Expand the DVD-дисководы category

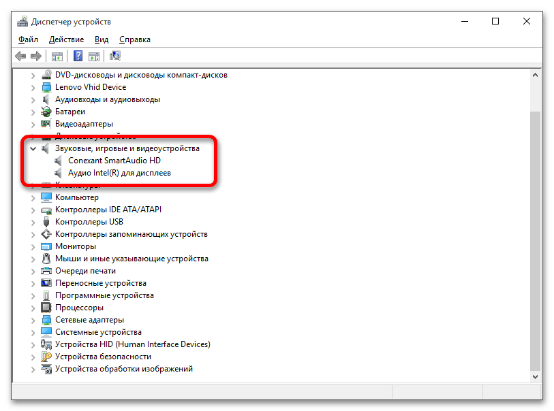(33, 76)
